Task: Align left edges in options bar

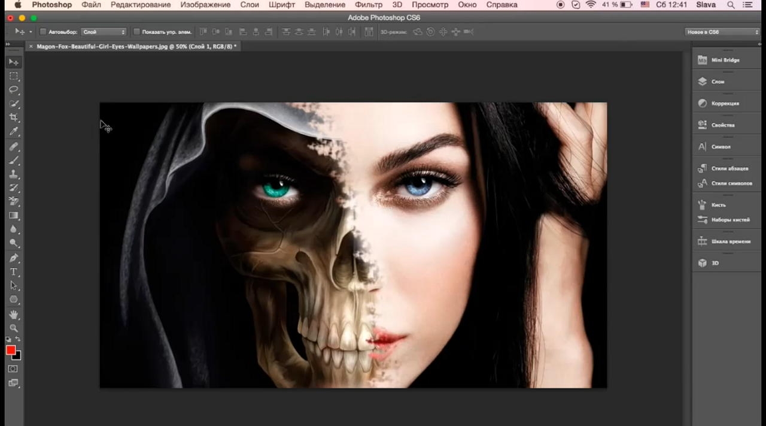Action: (243, 32)
